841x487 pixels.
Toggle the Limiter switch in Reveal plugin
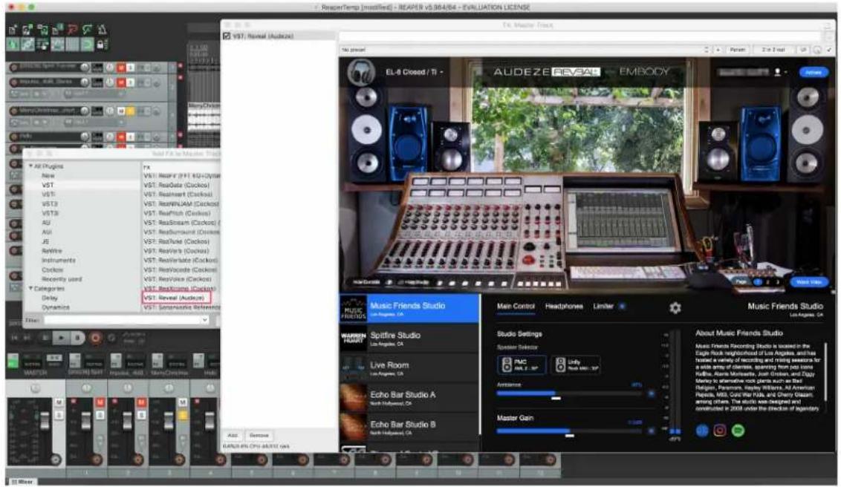[x=622, y=307]
